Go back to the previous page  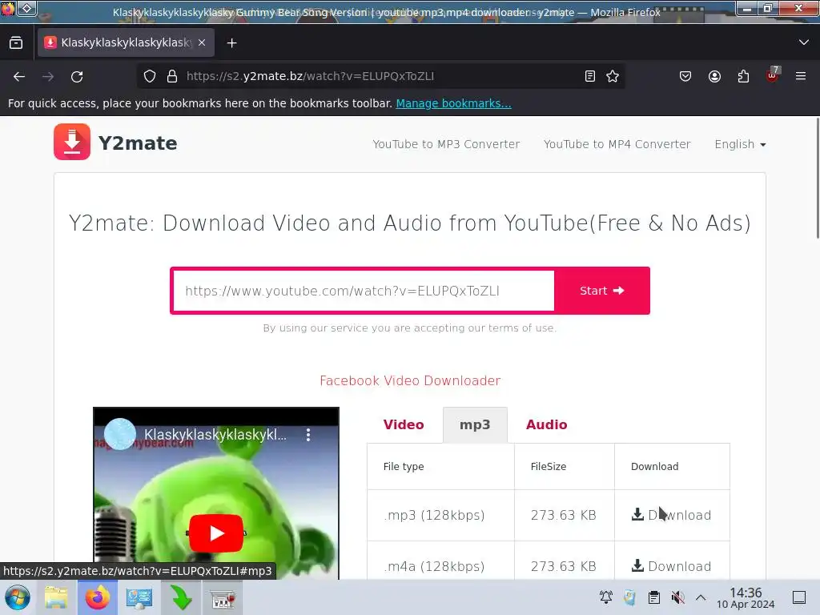point(19,76)
